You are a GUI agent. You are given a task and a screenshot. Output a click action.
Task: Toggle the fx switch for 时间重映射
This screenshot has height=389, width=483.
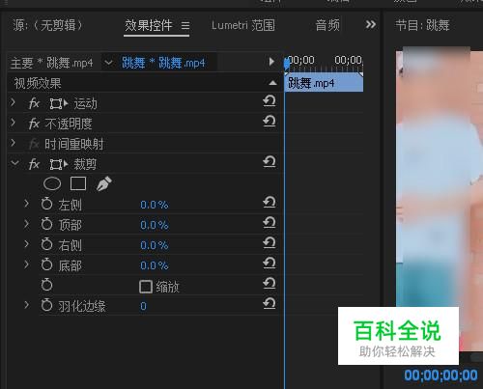point(34,144)
